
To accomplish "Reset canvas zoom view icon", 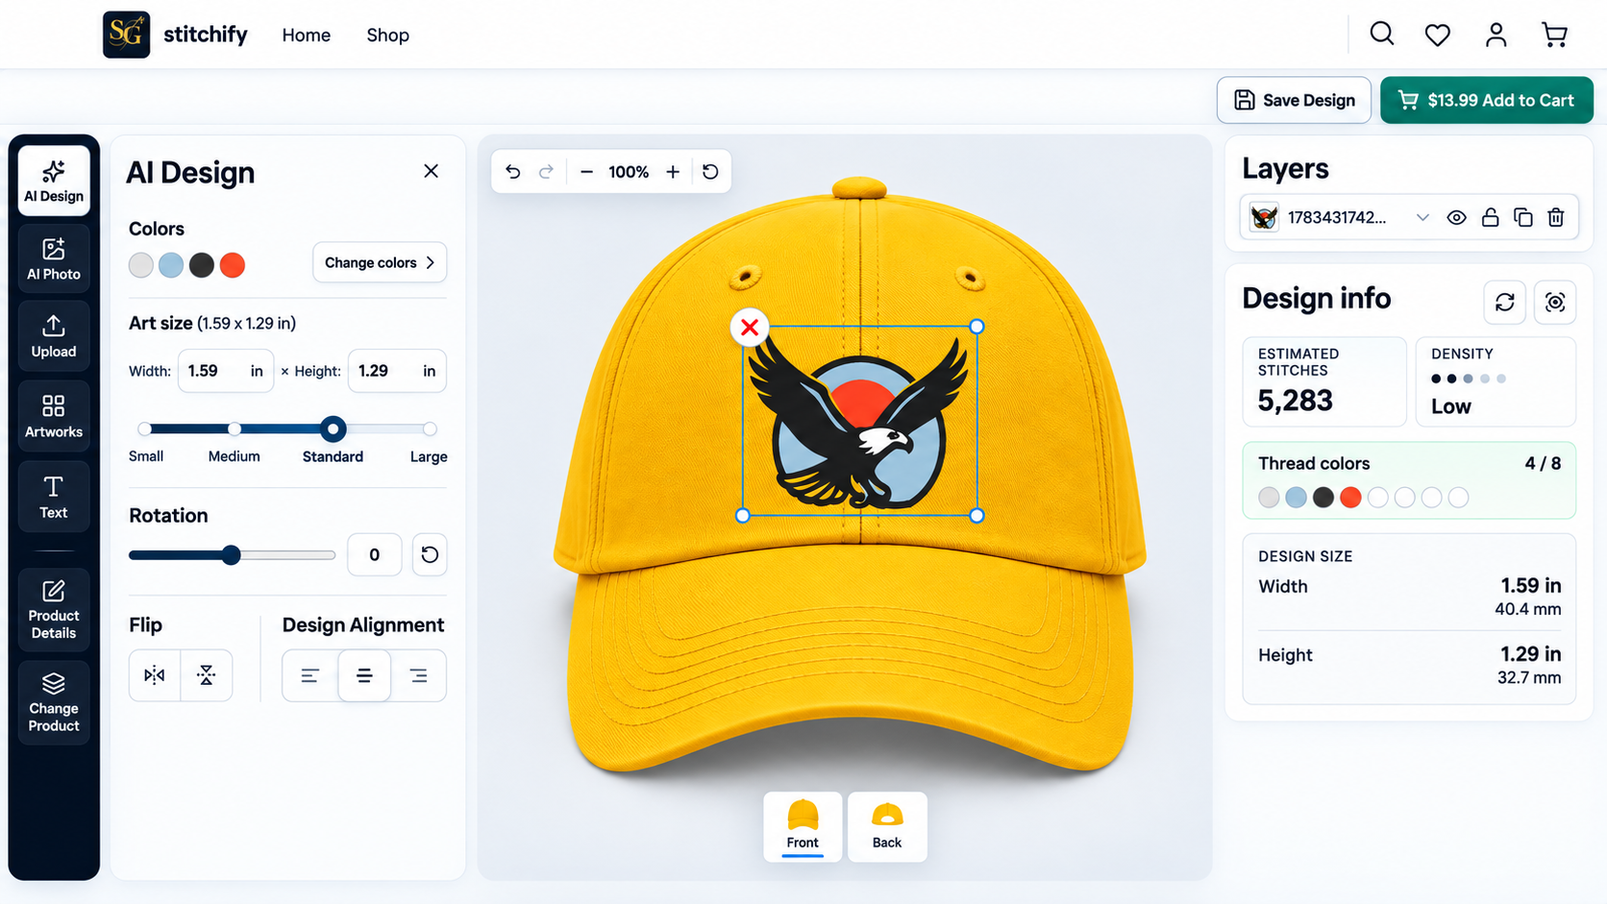I will coord(710,172).
